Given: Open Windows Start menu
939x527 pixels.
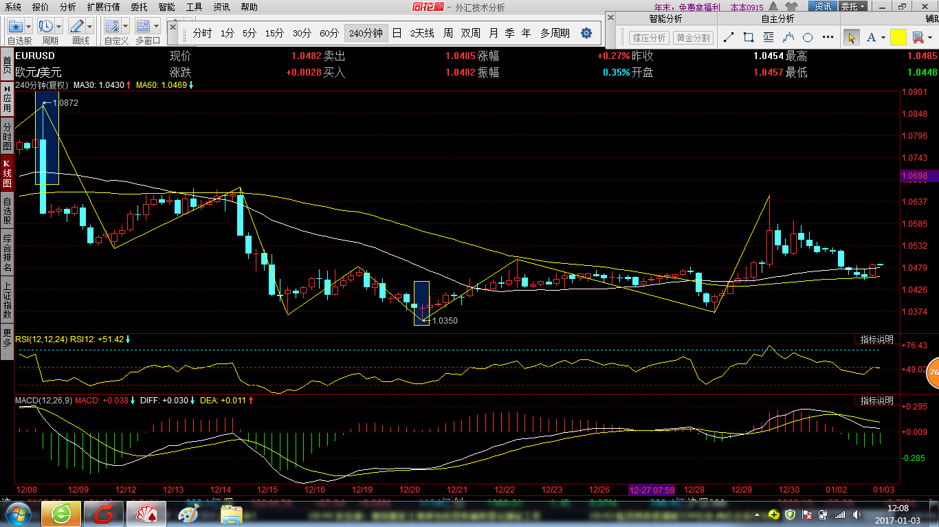Looking at the screenshot, I should point(19,513).
